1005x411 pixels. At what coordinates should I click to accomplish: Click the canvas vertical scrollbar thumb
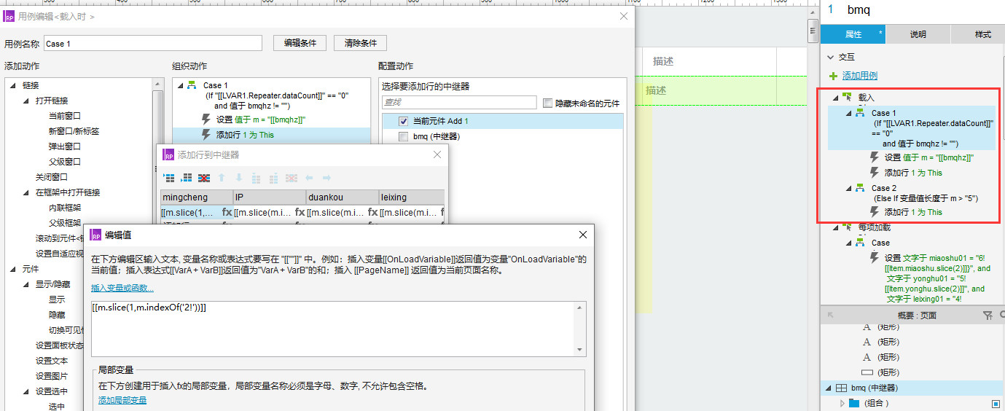click(x=813, y=31)
